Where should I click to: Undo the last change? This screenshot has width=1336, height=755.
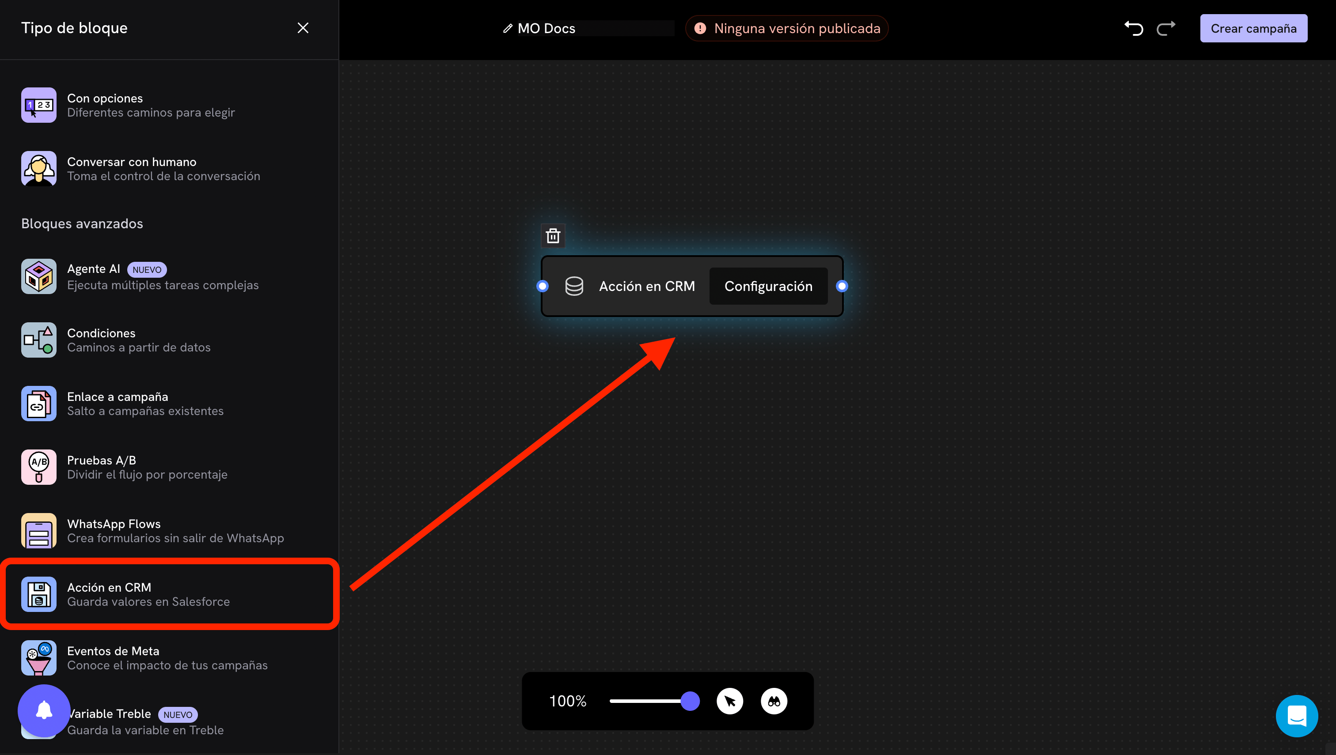point(1134,29)
